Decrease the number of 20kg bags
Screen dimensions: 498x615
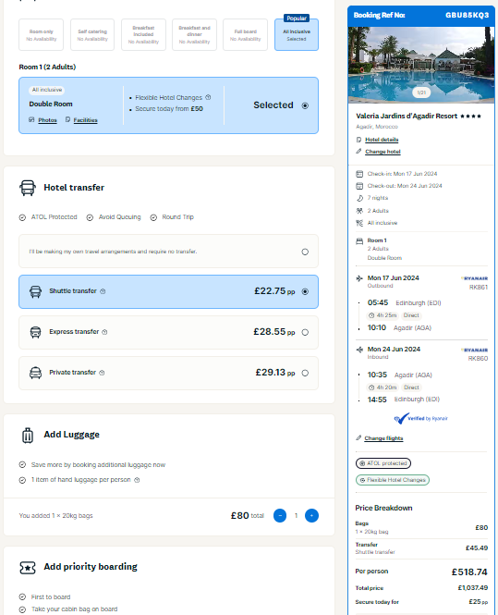point(280,516)
